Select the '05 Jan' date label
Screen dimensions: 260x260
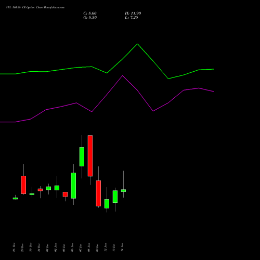(x=64, y=248)
